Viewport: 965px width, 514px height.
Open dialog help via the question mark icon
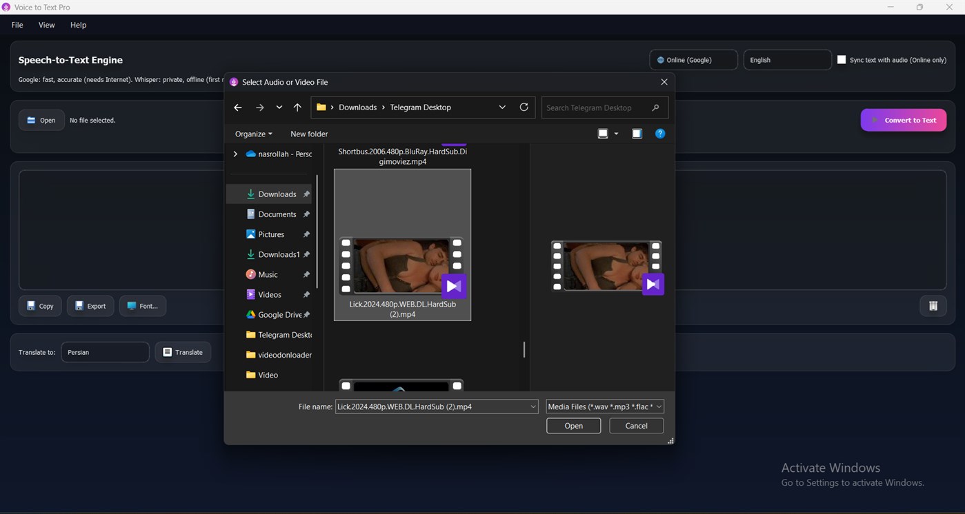tap(659, 133)
